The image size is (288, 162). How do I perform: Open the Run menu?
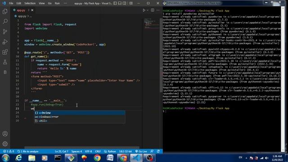tap(57, 3)
